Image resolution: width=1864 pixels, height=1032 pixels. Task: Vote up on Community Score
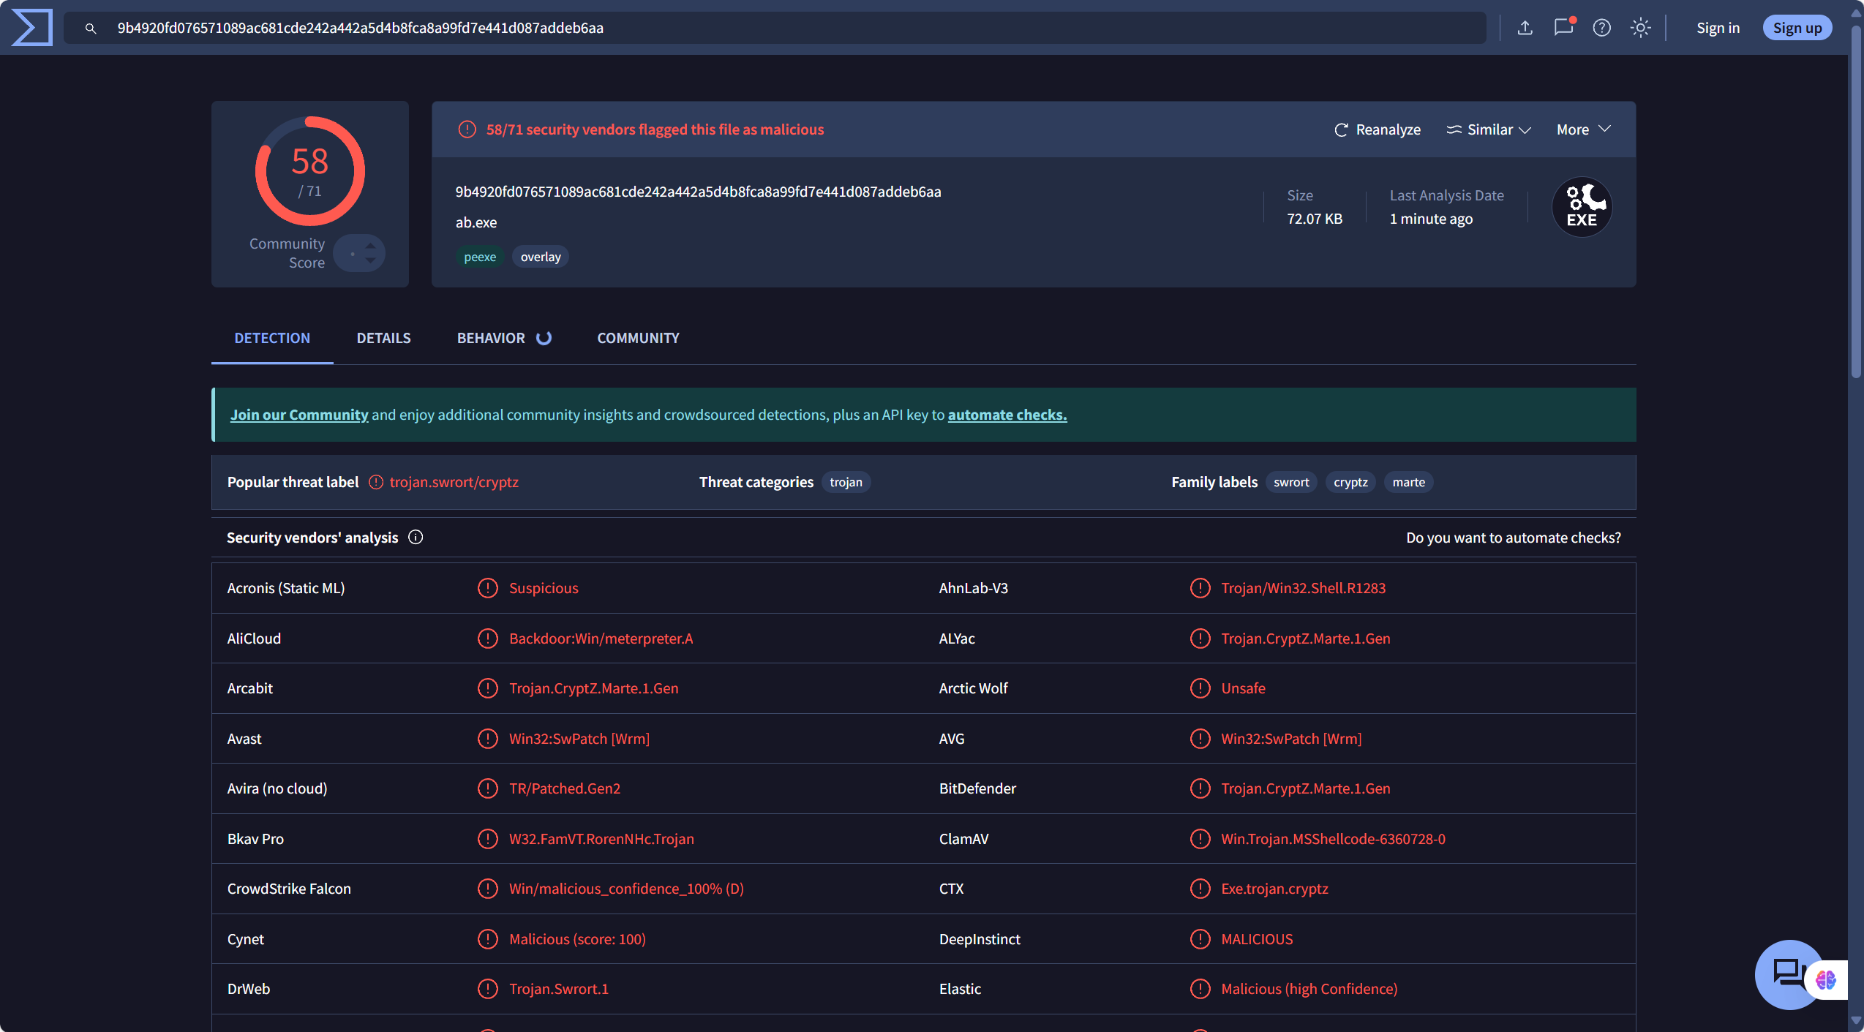point(371,245)
